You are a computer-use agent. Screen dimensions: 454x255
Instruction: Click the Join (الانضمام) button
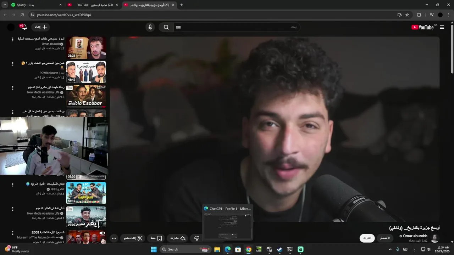[385, 238]
